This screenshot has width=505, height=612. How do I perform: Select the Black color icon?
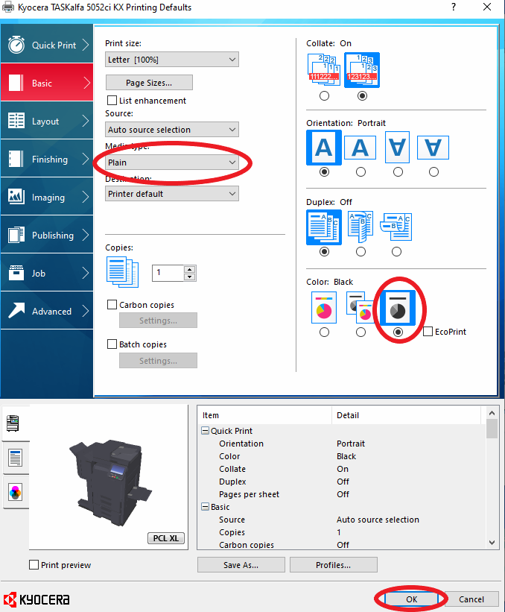click(x=398, y=308)
